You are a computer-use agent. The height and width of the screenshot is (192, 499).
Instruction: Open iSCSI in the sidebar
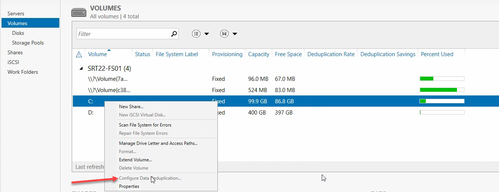(13, 62)
